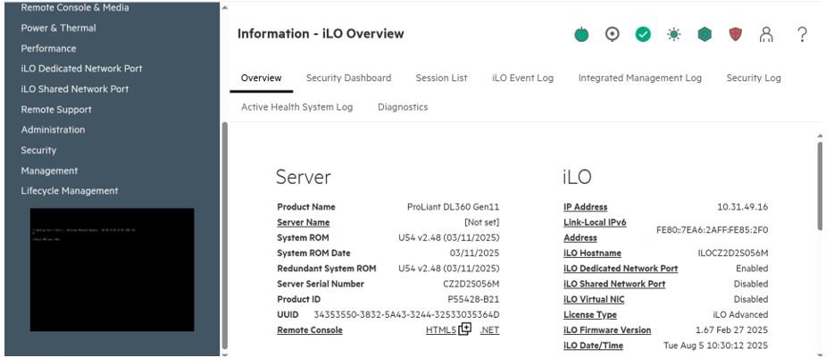Image resolution: width=834 pixels, height=358 pixels.
Task: Click the sidebar scroll-up arrow
Action: (x=224, y=8)
